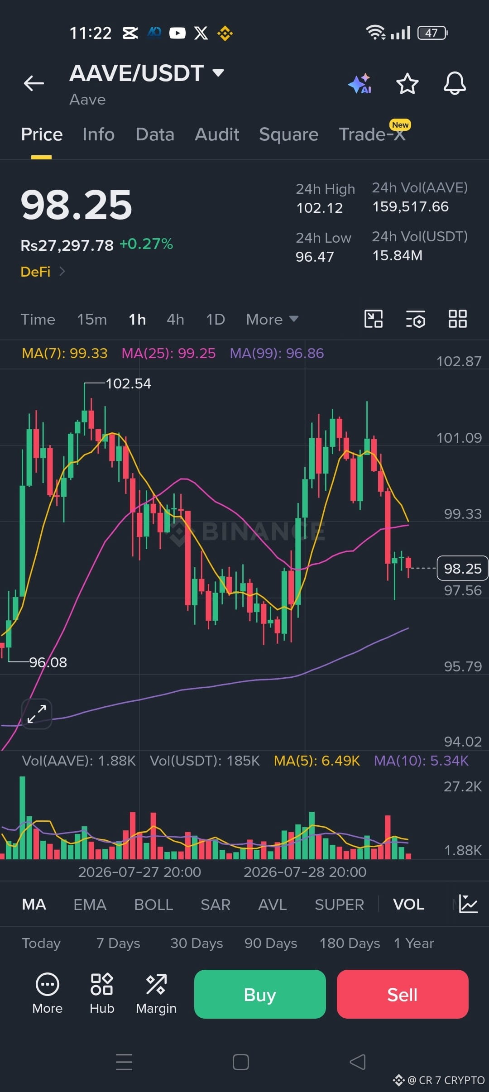Toggle EMA indicator
The width and height of the screenshot is (489, 1092).
pos(90,904)
